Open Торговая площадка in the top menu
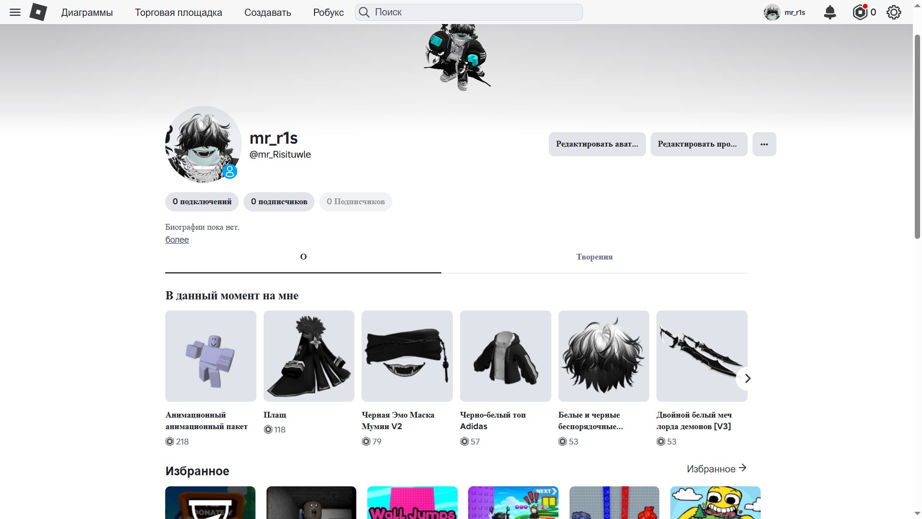This screenshot has width=922, height=519. pyautogui.click(x=178, y=12)
